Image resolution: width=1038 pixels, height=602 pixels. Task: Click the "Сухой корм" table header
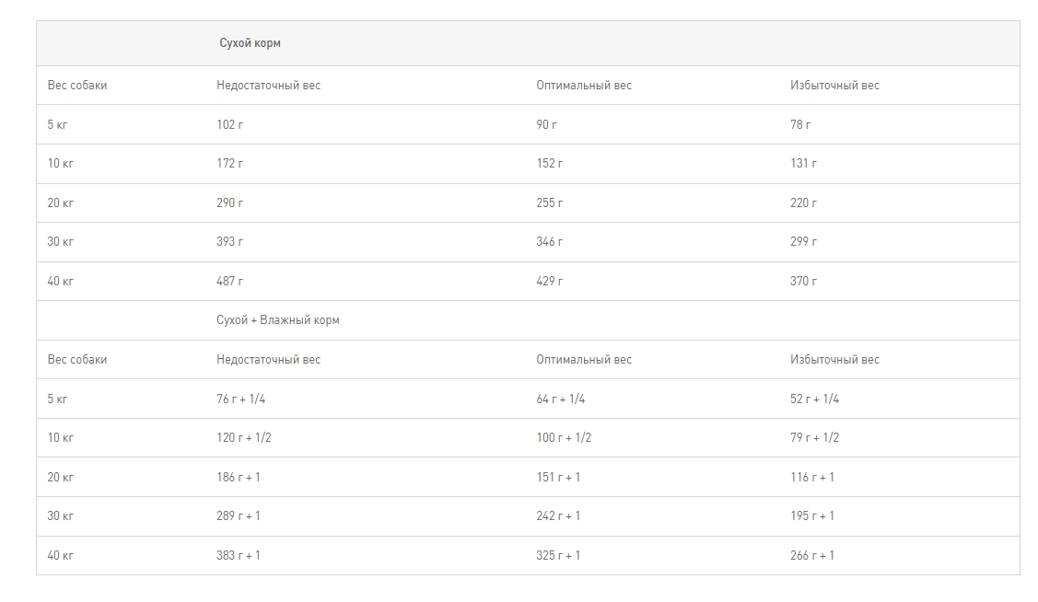(x=250, y=43)
